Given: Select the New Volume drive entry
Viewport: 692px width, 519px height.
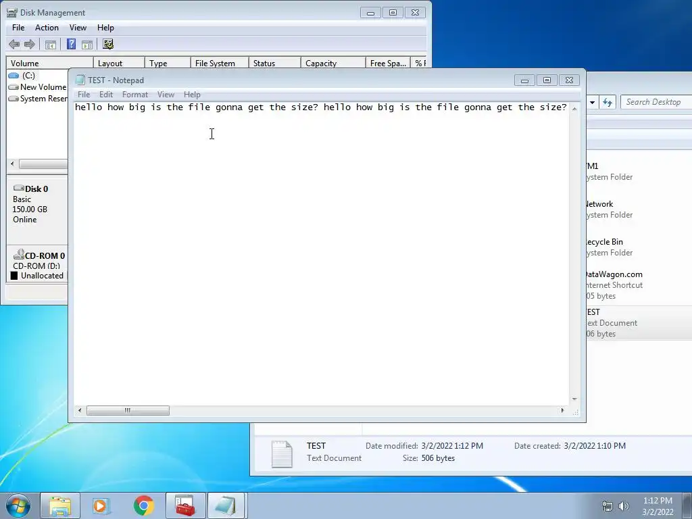Looking at the screenshot, I should pos(38,87).
